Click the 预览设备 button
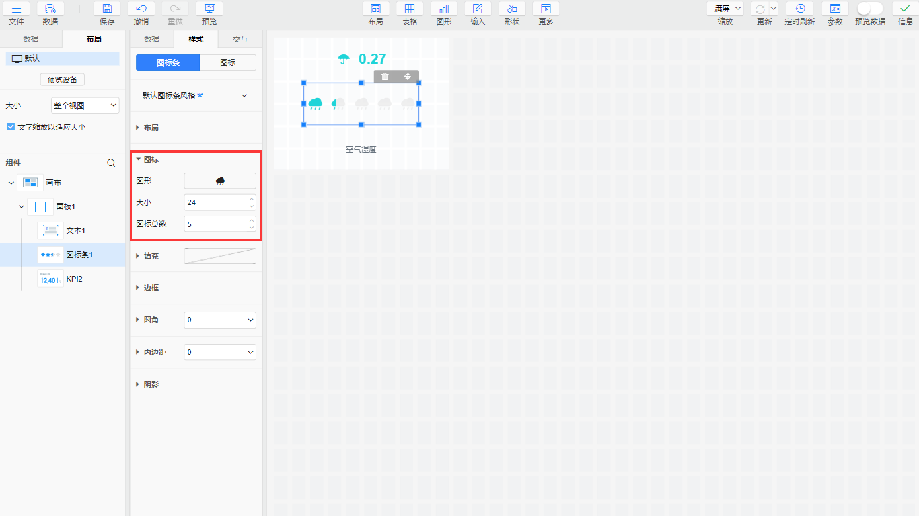Viewport: 919px width, 516px height. (63, 79)
